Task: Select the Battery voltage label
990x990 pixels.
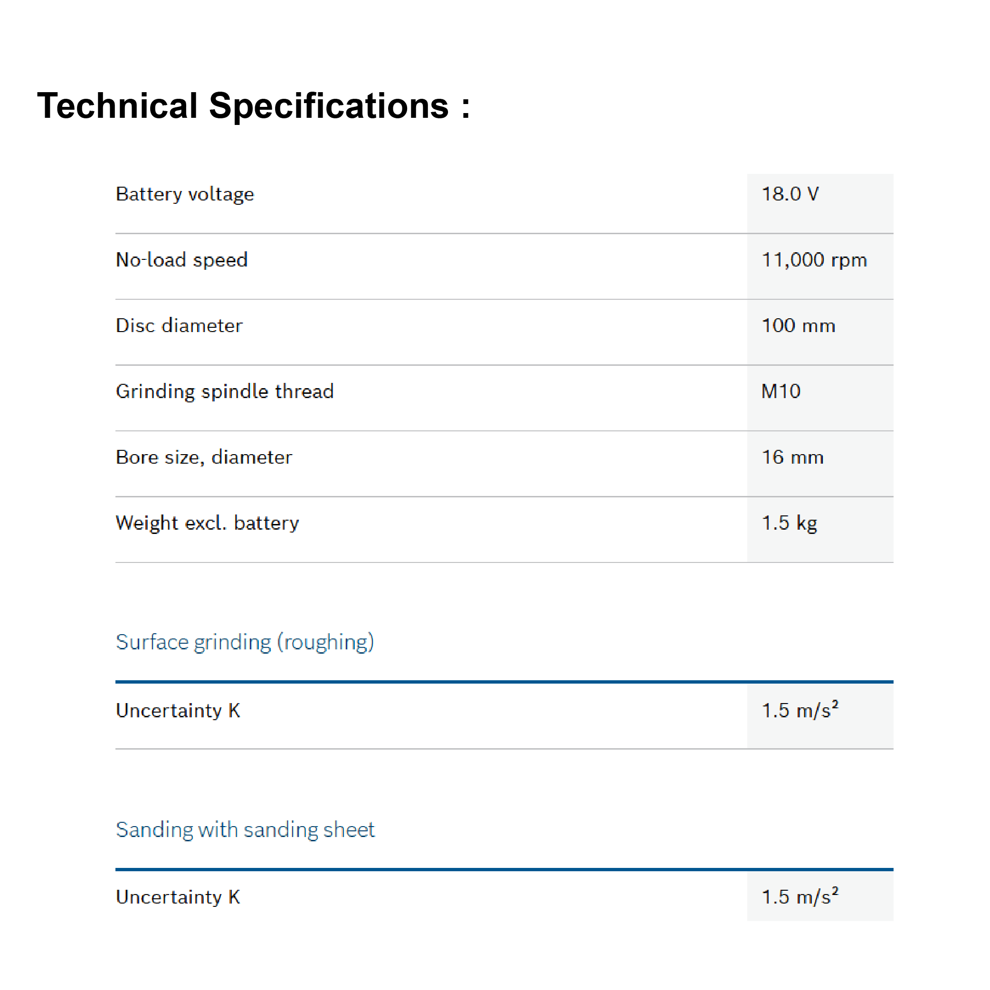Action: point(185,194)
